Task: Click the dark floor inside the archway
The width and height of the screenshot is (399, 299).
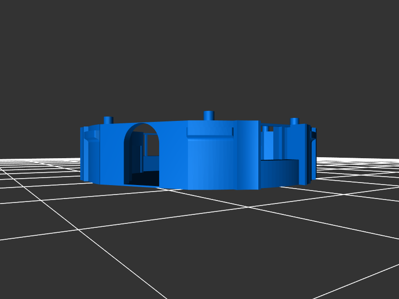Action: (145, 178)
